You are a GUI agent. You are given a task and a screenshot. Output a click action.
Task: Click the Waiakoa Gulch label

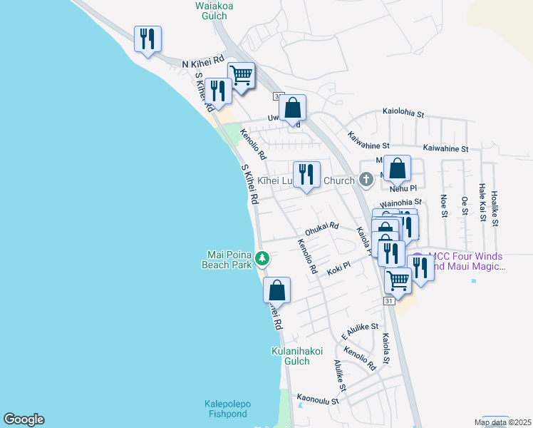coord(214,11)
